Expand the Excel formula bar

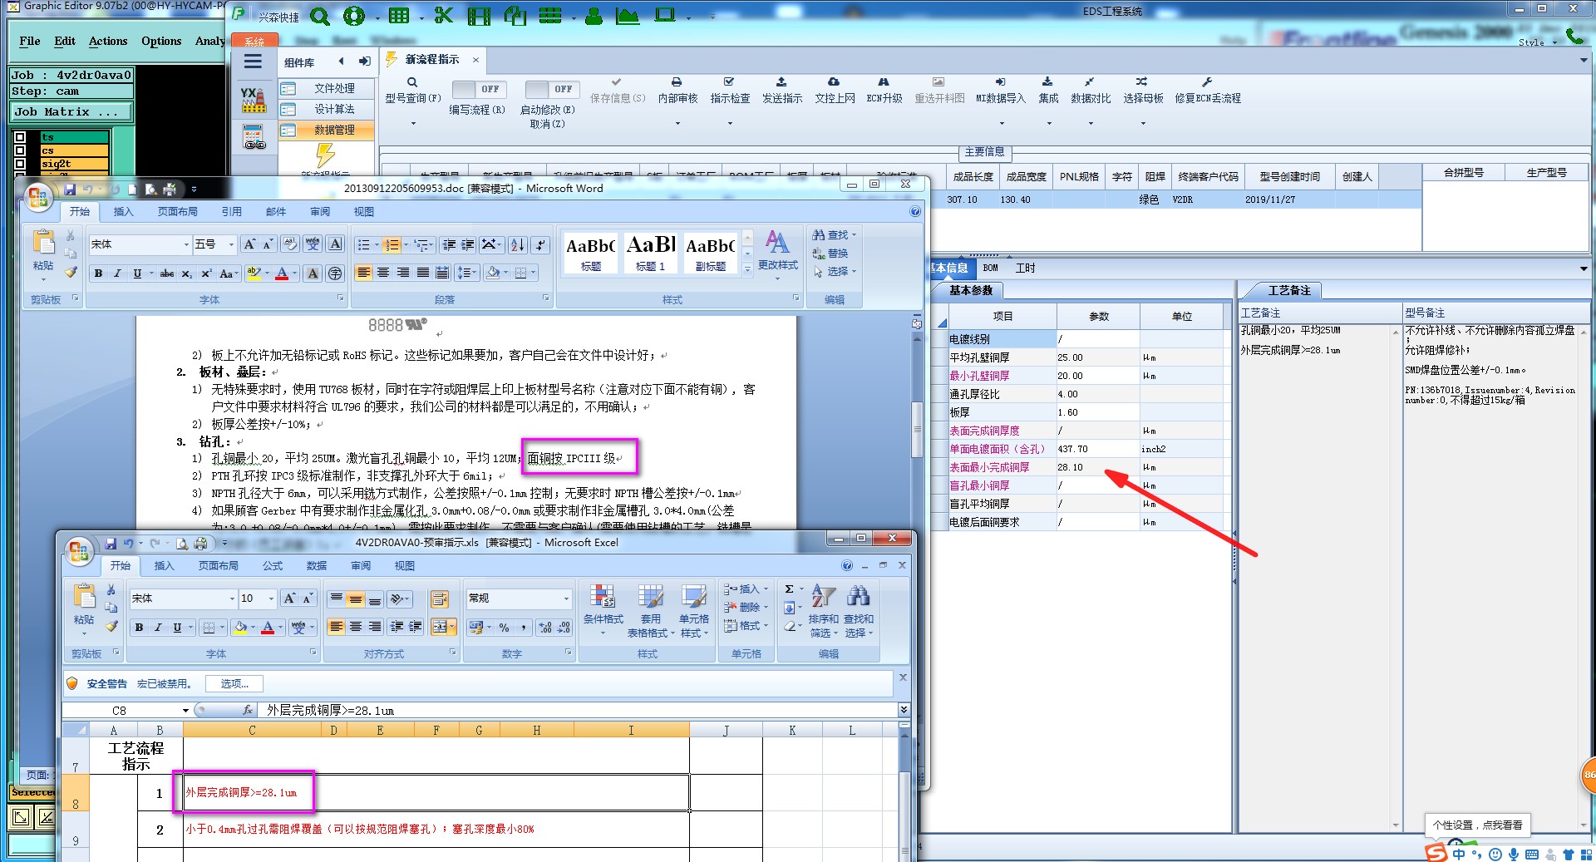tap(904, 710)
